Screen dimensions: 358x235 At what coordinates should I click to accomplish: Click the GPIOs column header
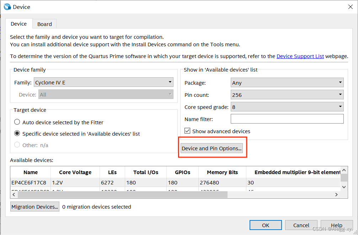tap(182, 172)
